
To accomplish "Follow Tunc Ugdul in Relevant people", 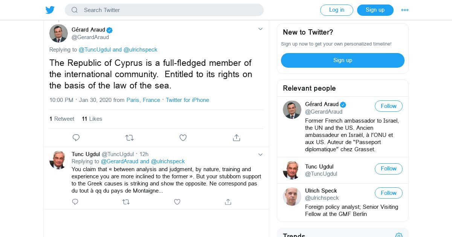I will pyautogui.click(x=388, y=169).
